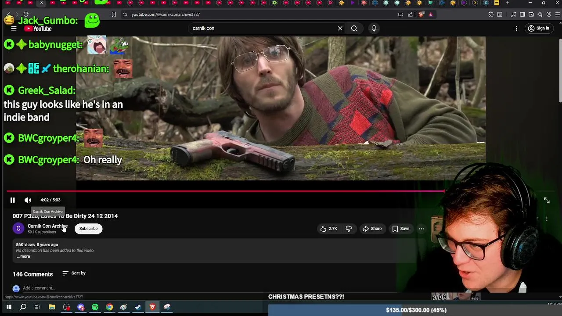562x316 pixels.
Task: Click the Brave browser taskbar icon
Action: point(152,307)
